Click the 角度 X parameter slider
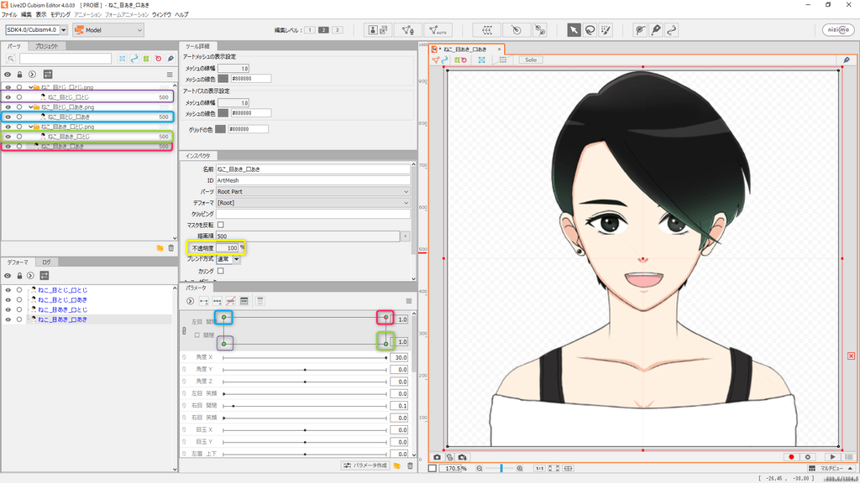The image size is (860, 483). pos(304,357)
